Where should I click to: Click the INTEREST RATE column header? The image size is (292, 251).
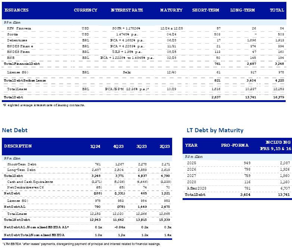[127, 10]
